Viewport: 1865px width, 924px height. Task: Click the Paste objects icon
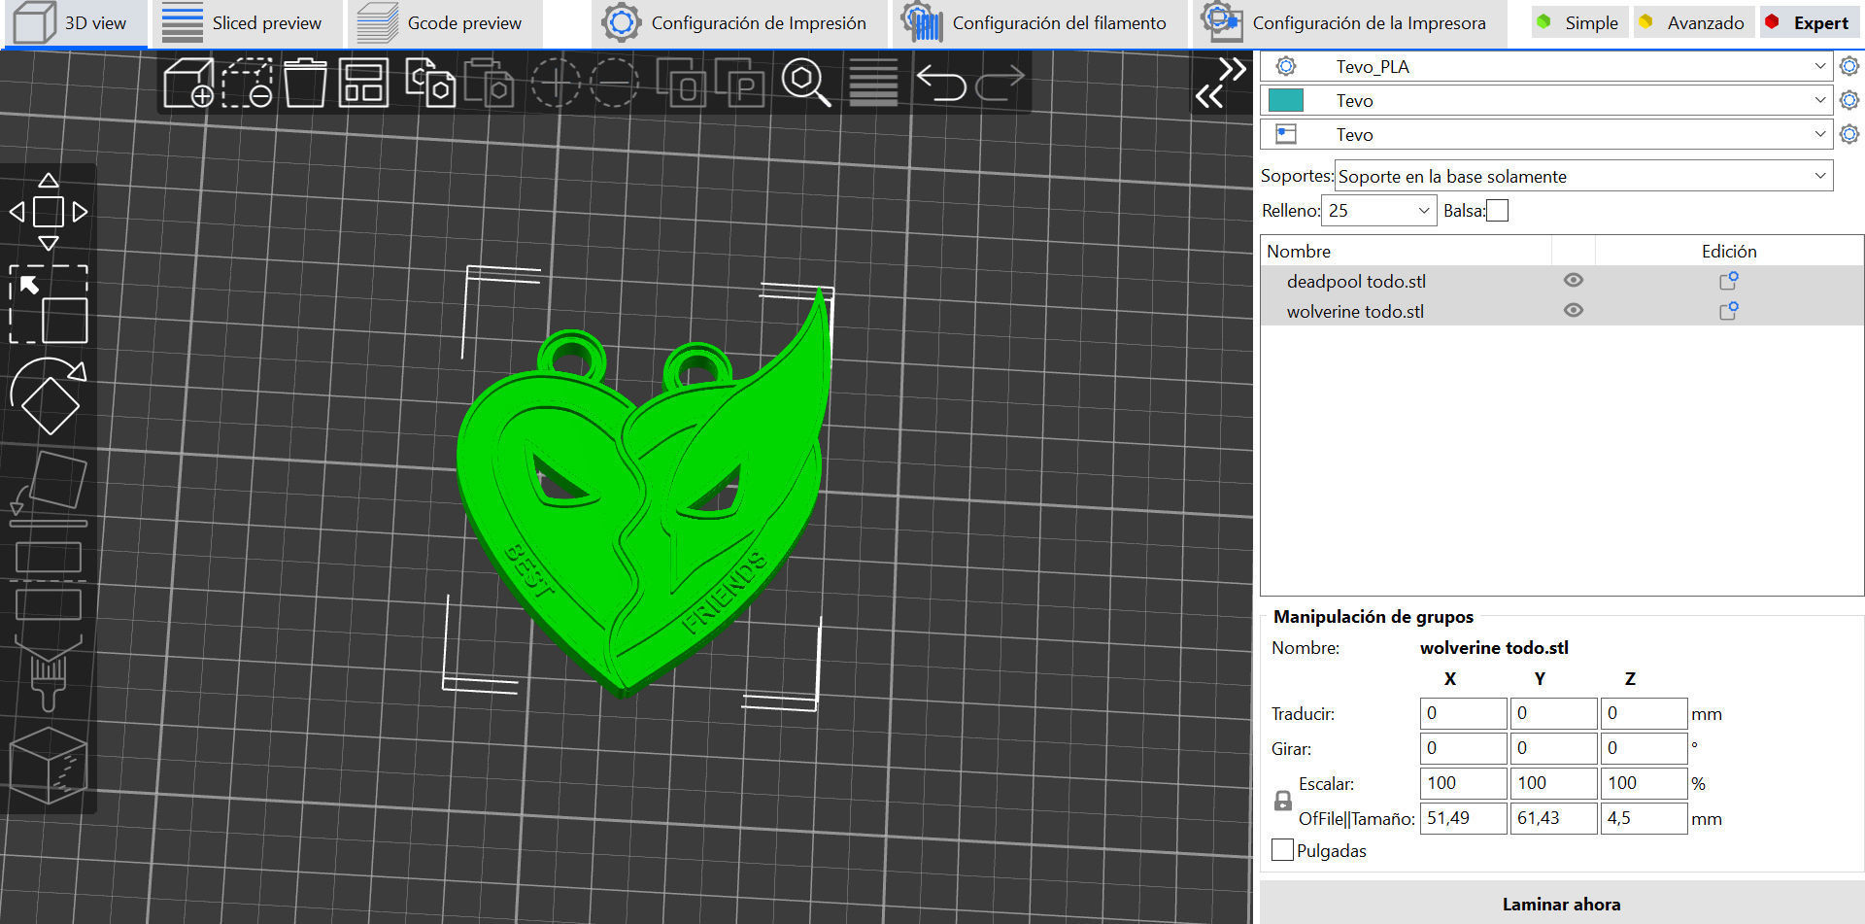click(489, 83)
